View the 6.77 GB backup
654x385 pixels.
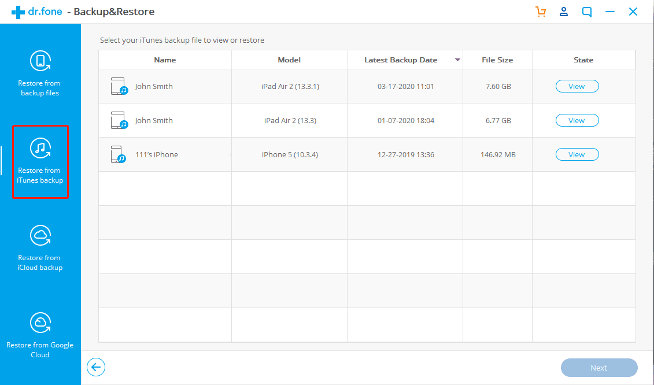[577, 121]
